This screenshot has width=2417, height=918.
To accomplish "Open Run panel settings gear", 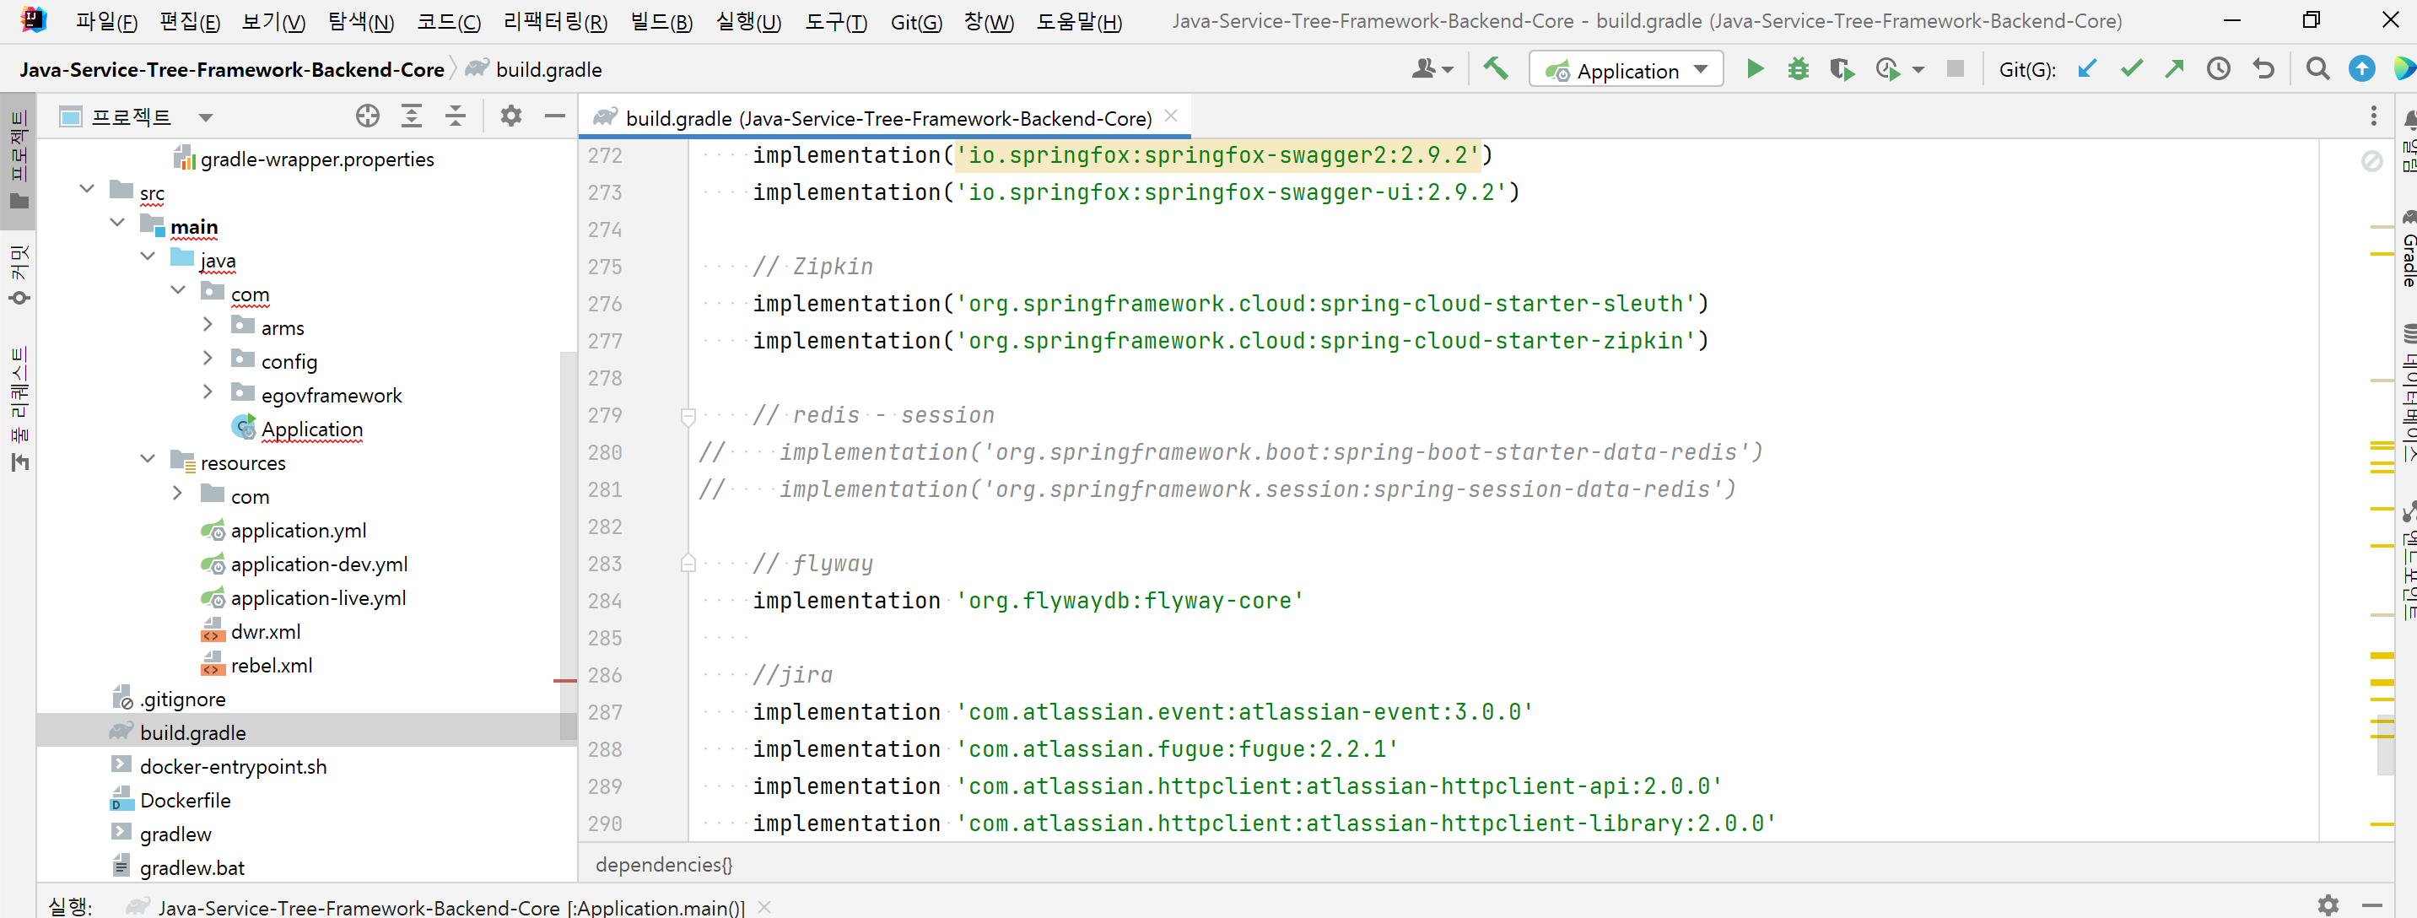I will click(2328, 904).
